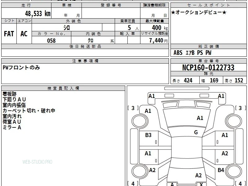Select inspector note 下廻りAU
Viewport: 248px width, 186px height.
pyautogui.click(x=14, y=100)
